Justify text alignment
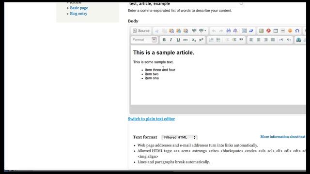 (273, 40)
